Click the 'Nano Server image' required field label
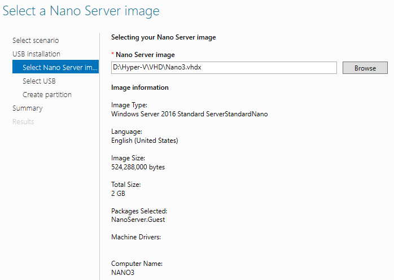394x280 pixels. click(x=145, y=55)
